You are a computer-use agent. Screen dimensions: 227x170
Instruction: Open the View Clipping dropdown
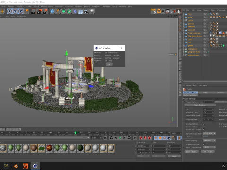(210, 140)
